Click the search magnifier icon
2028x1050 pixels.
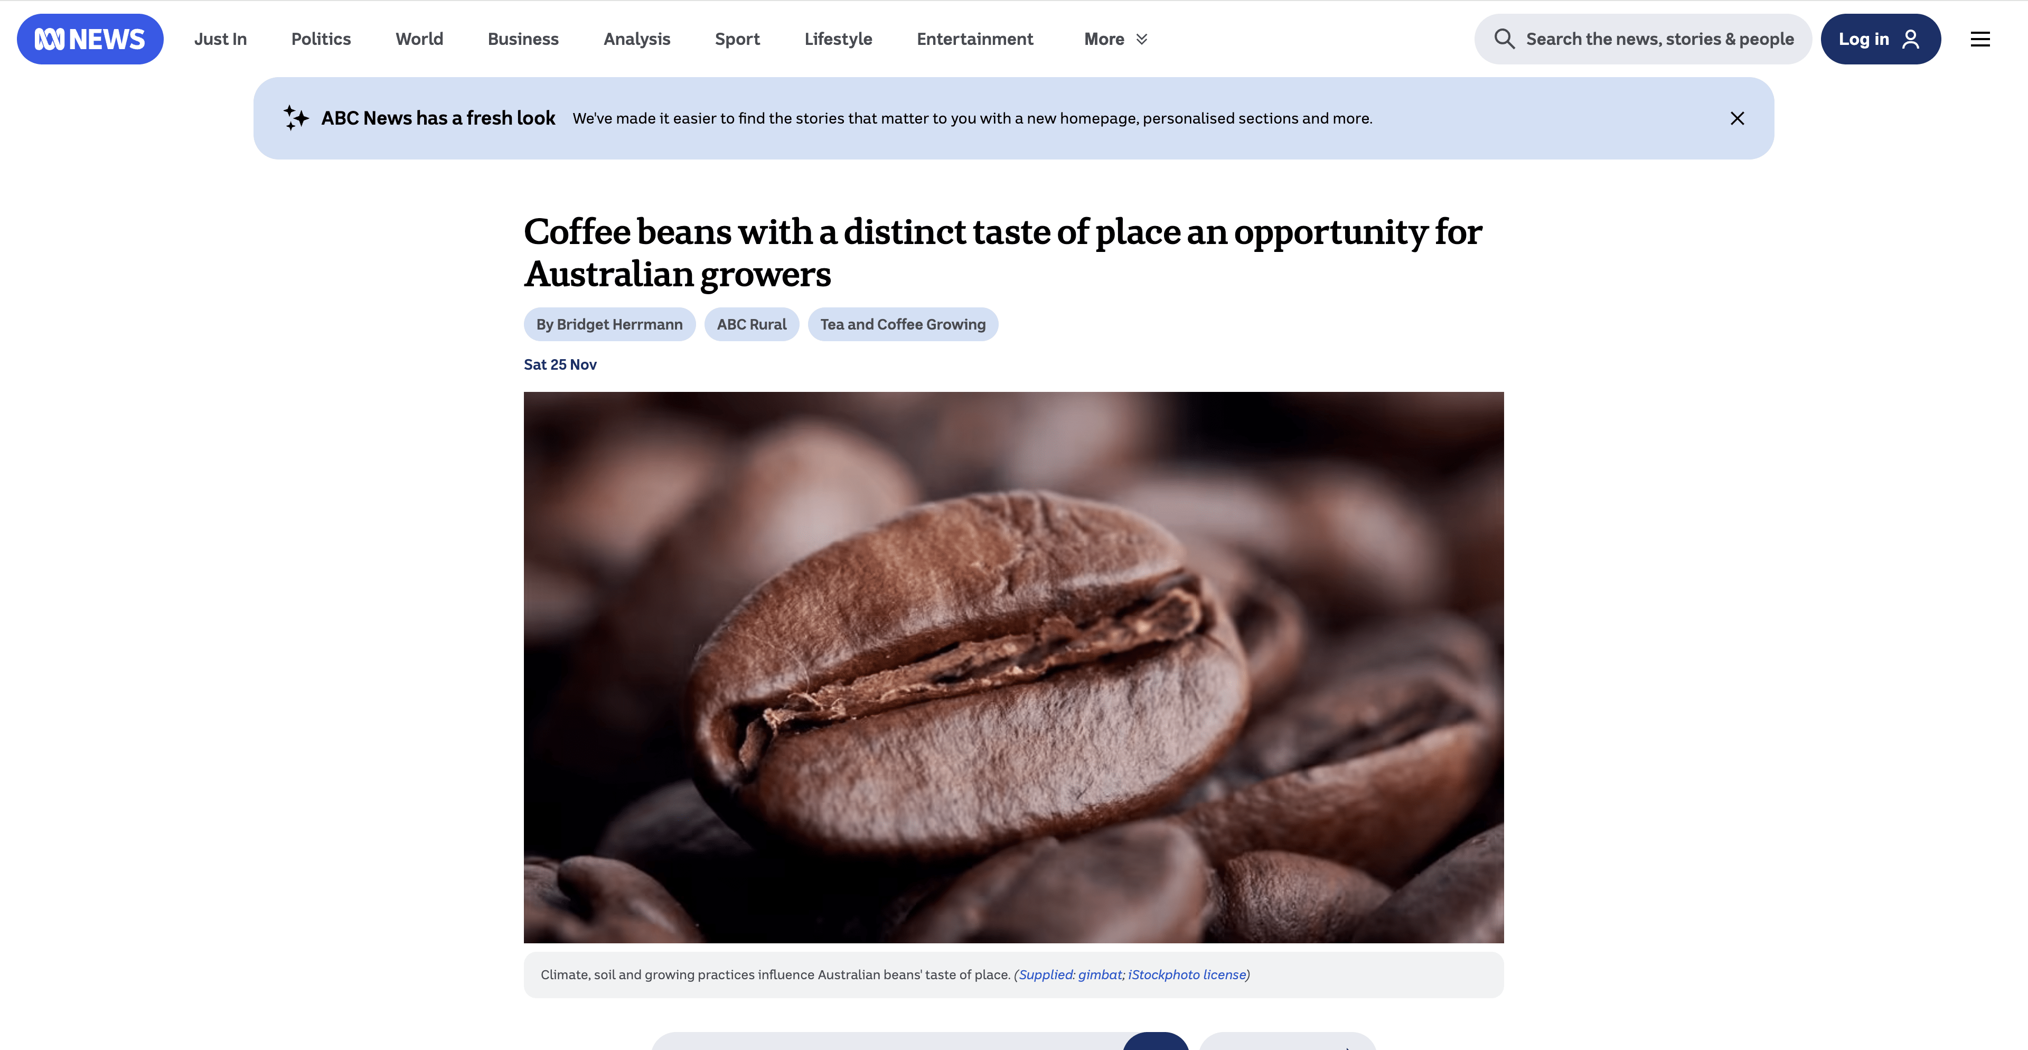tap(1504, 39)
